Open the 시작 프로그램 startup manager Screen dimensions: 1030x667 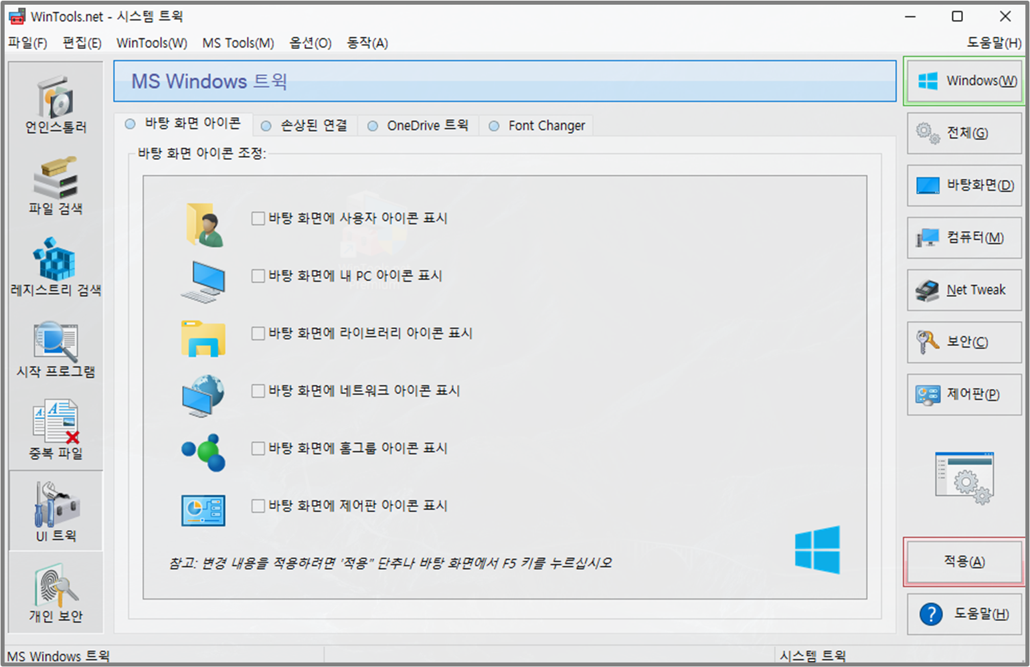coord(56,349)
